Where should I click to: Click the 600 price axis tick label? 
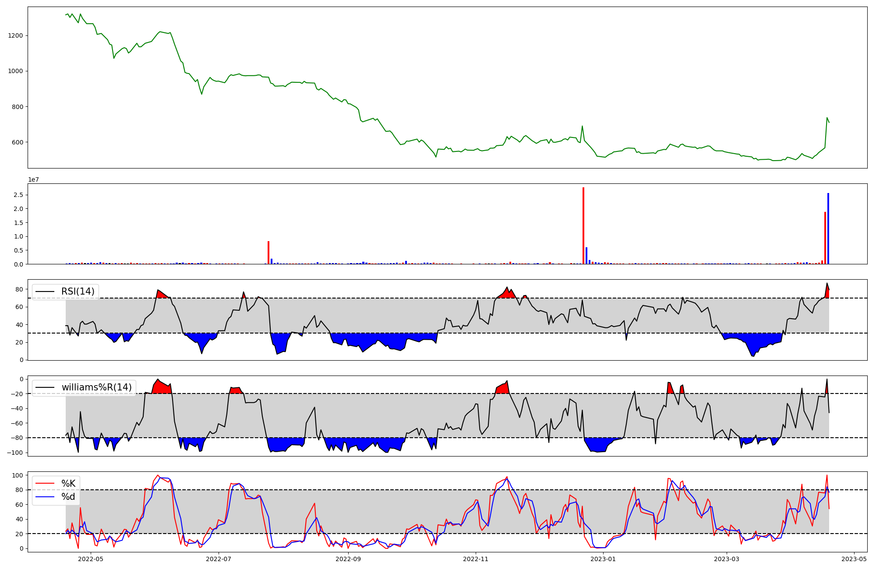(x=18, y=142)
